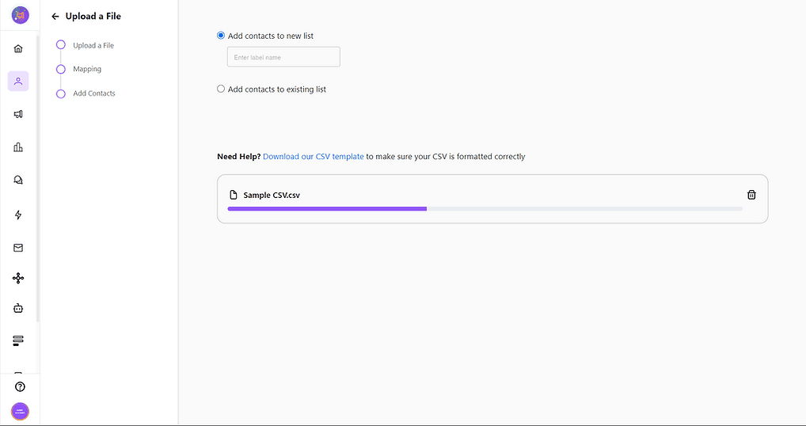This screenshot has height=426, width=806.
Task: Click the Sample CSV.csv upload progress bar
Action: point(485,208)
